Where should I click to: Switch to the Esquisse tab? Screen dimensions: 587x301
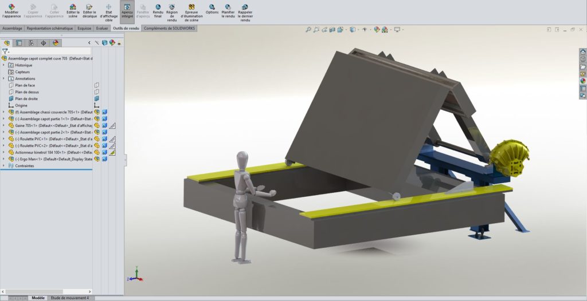(84, 28)
